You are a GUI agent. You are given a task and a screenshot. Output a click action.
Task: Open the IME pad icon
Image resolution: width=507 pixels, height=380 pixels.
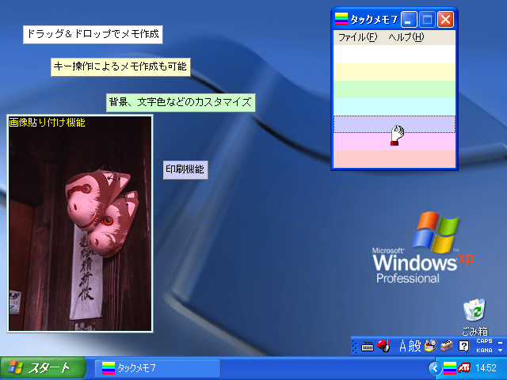(430, 347)
